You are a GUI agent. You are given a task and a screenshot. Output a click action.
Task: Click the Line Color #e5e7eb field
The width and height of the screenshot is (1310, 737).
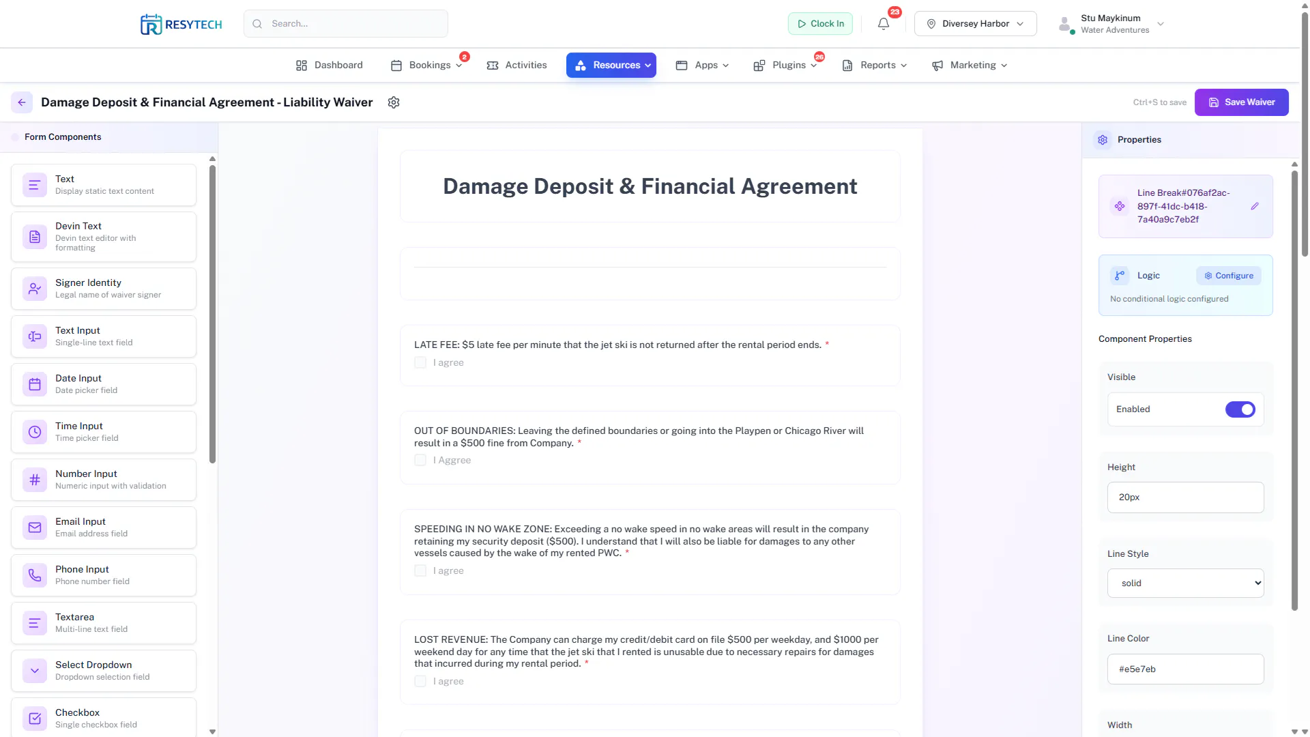pos(1186,669)
